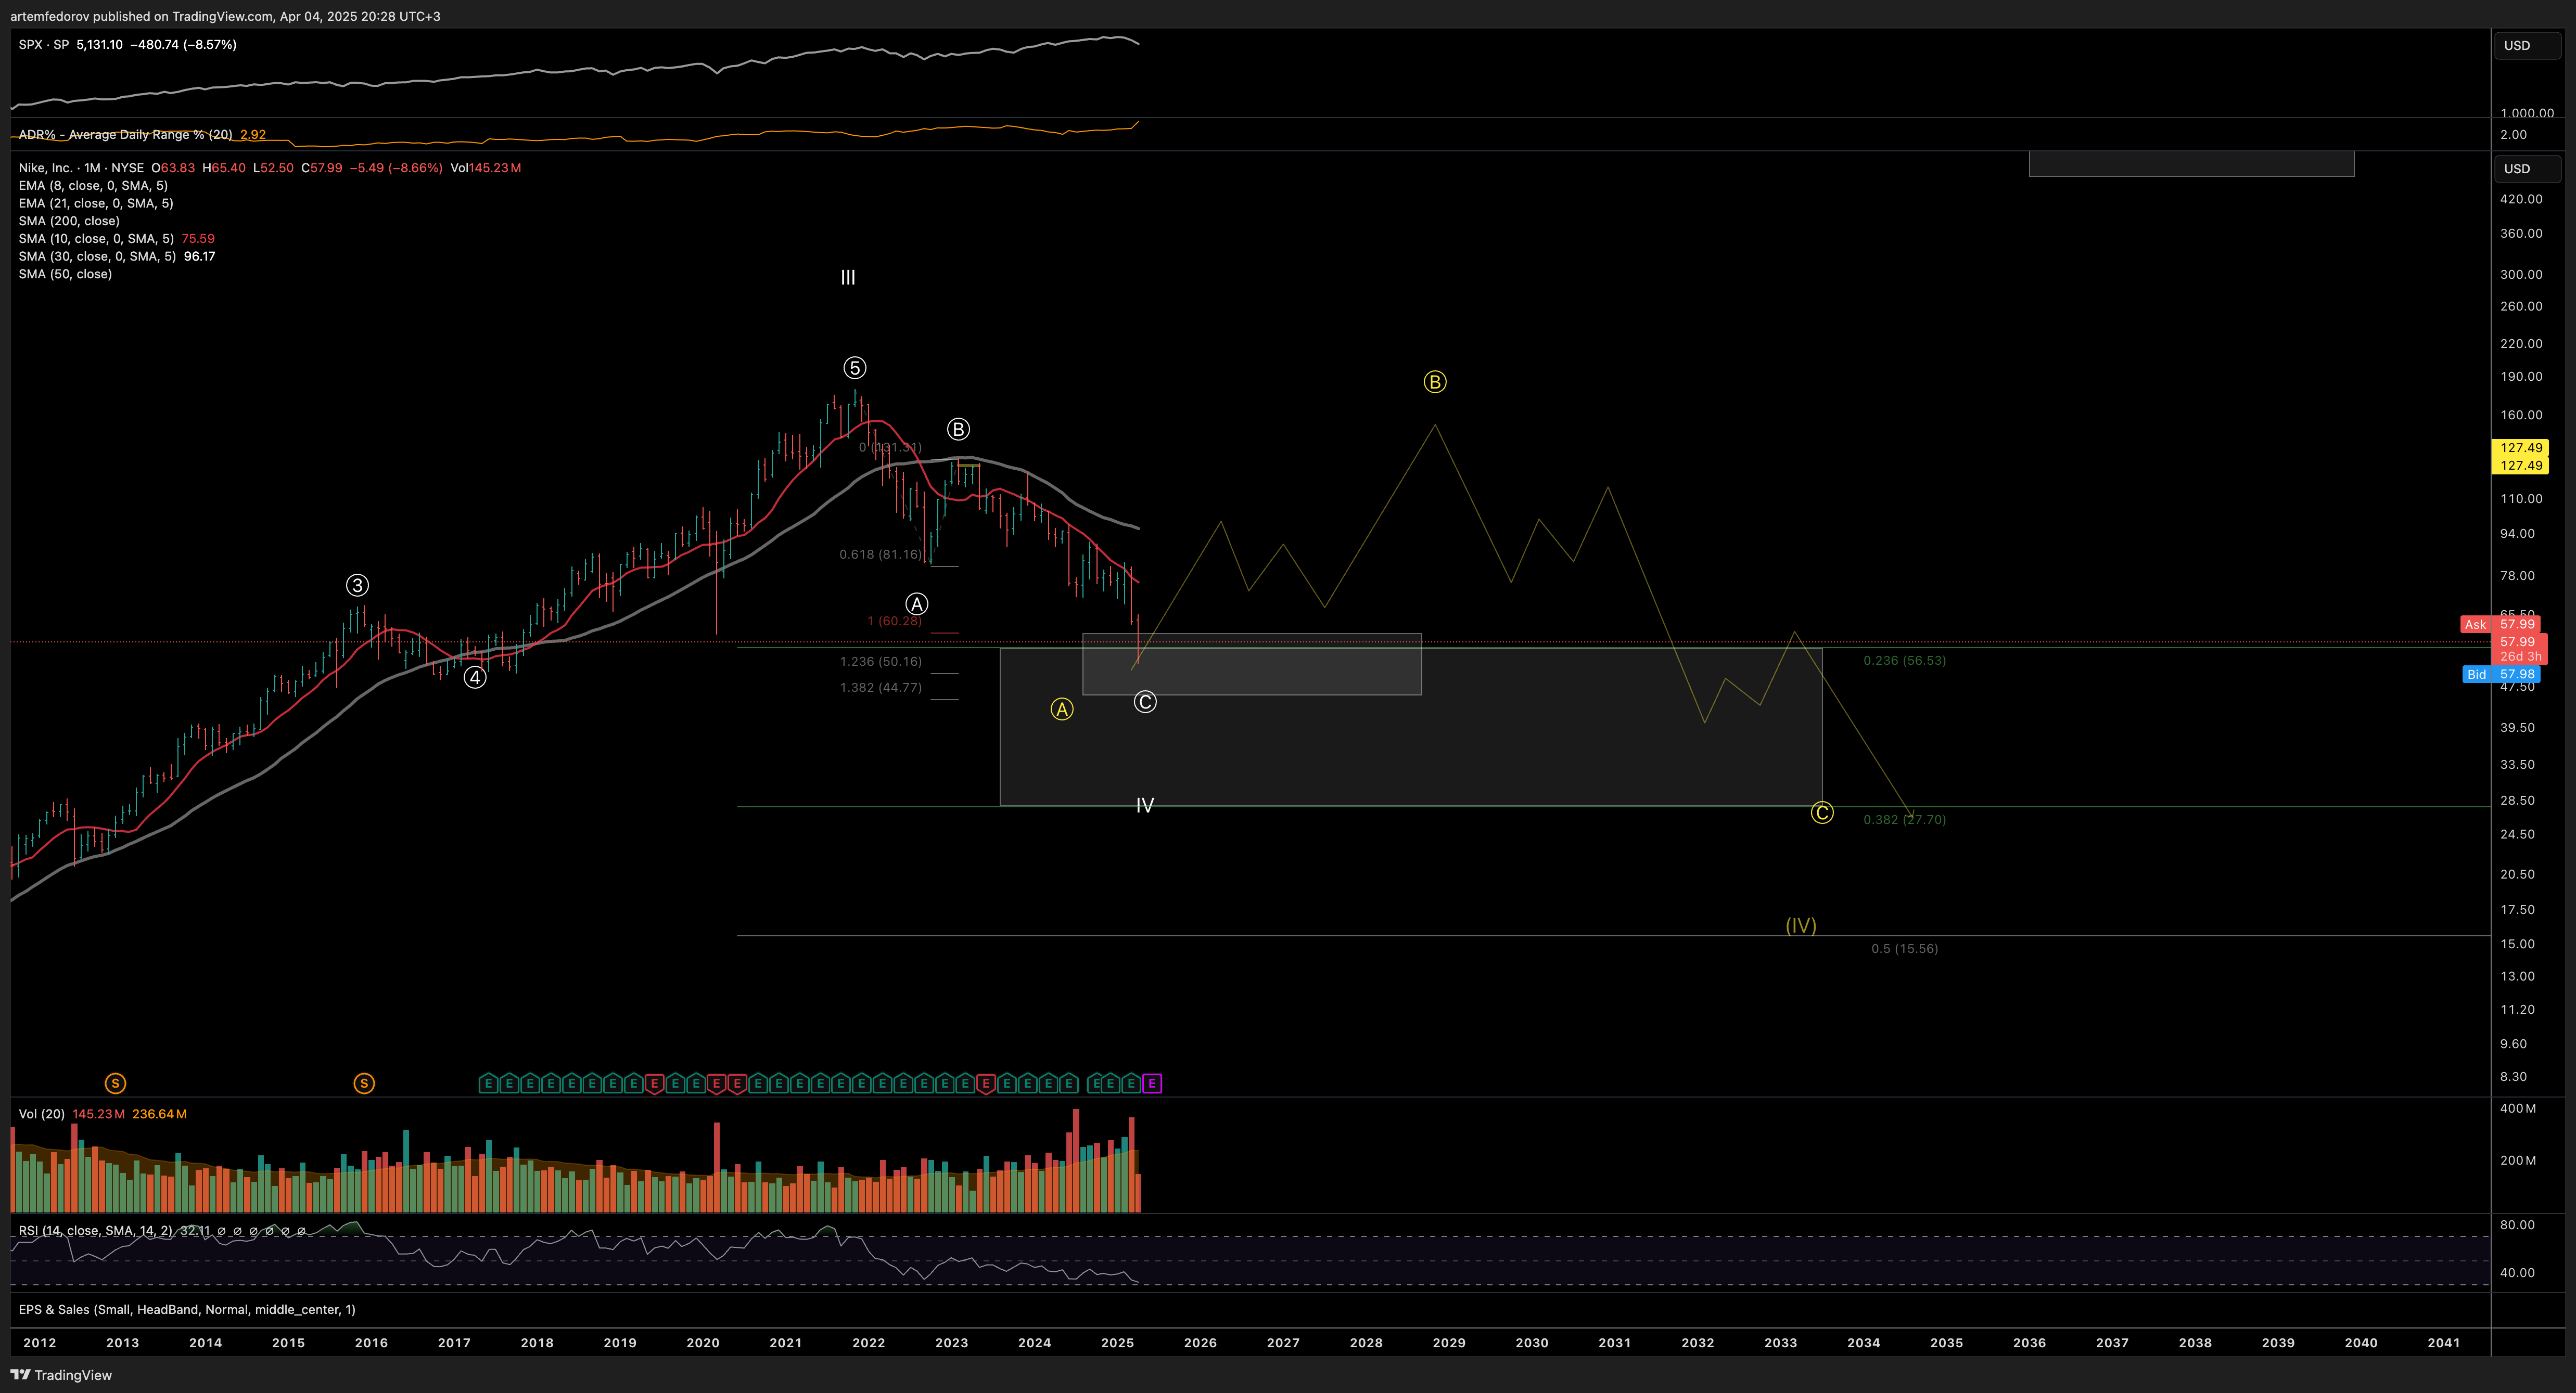Click the 2041 label on time axis
The image size is (2576, 1393).
pyautogui.click(x=2444, y=1343)
